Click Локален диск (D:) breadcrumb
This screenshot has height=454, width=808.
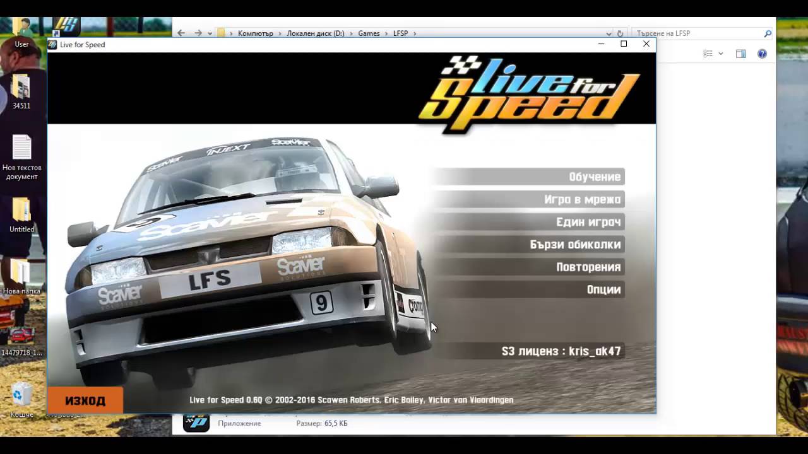pyautogui.click(x=316, y=33)
